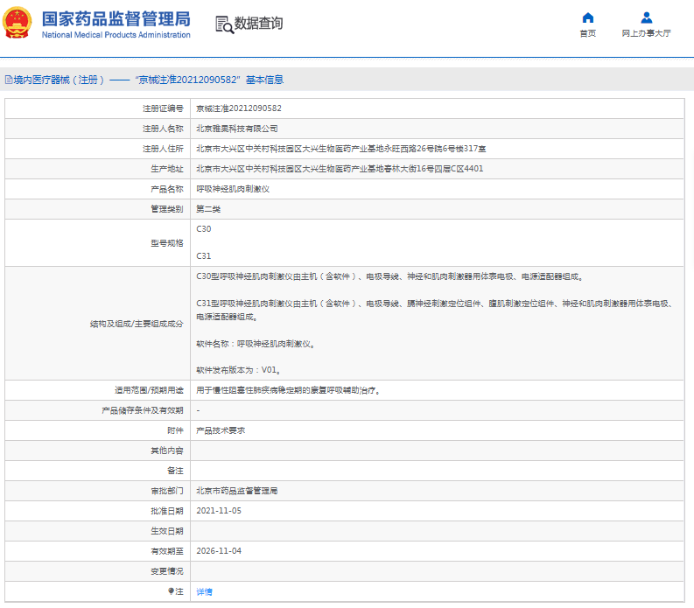The width and height of the screenshot is (694, 608).
Task: Click expiry date 2026-11-04
Action: (x=219, y=551)
